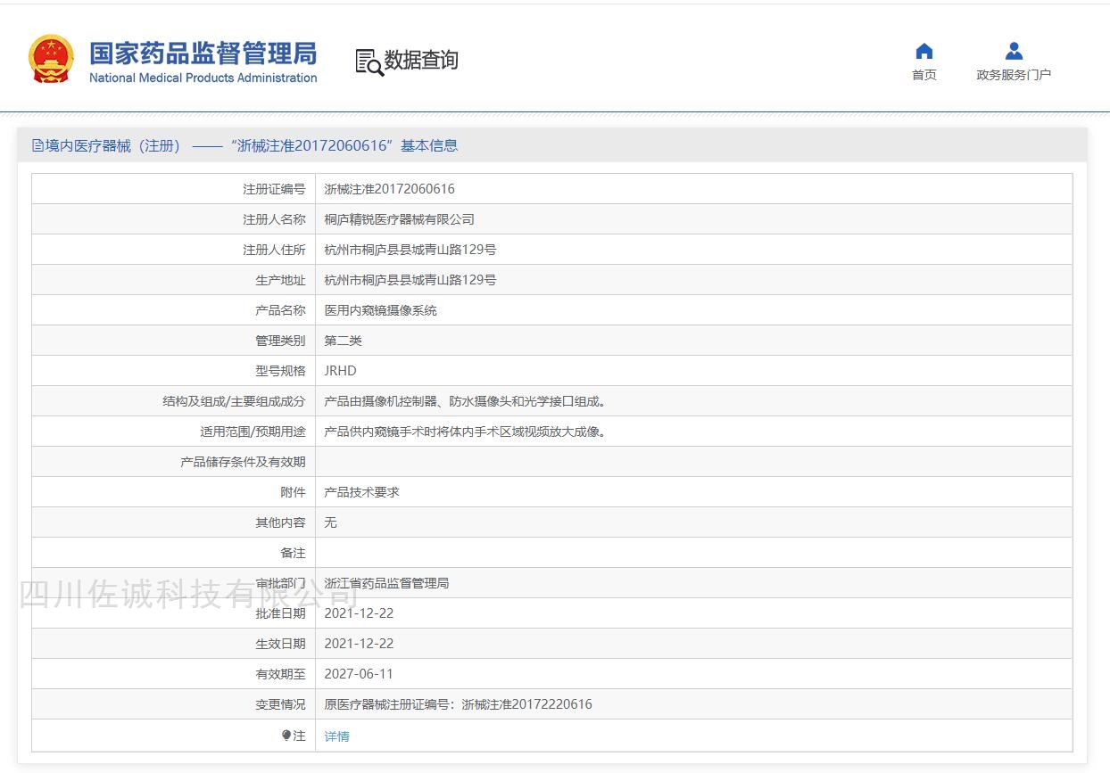Click the 批准日期 label
This screenshot has height=773, width=1110.
tap(280, 613)
